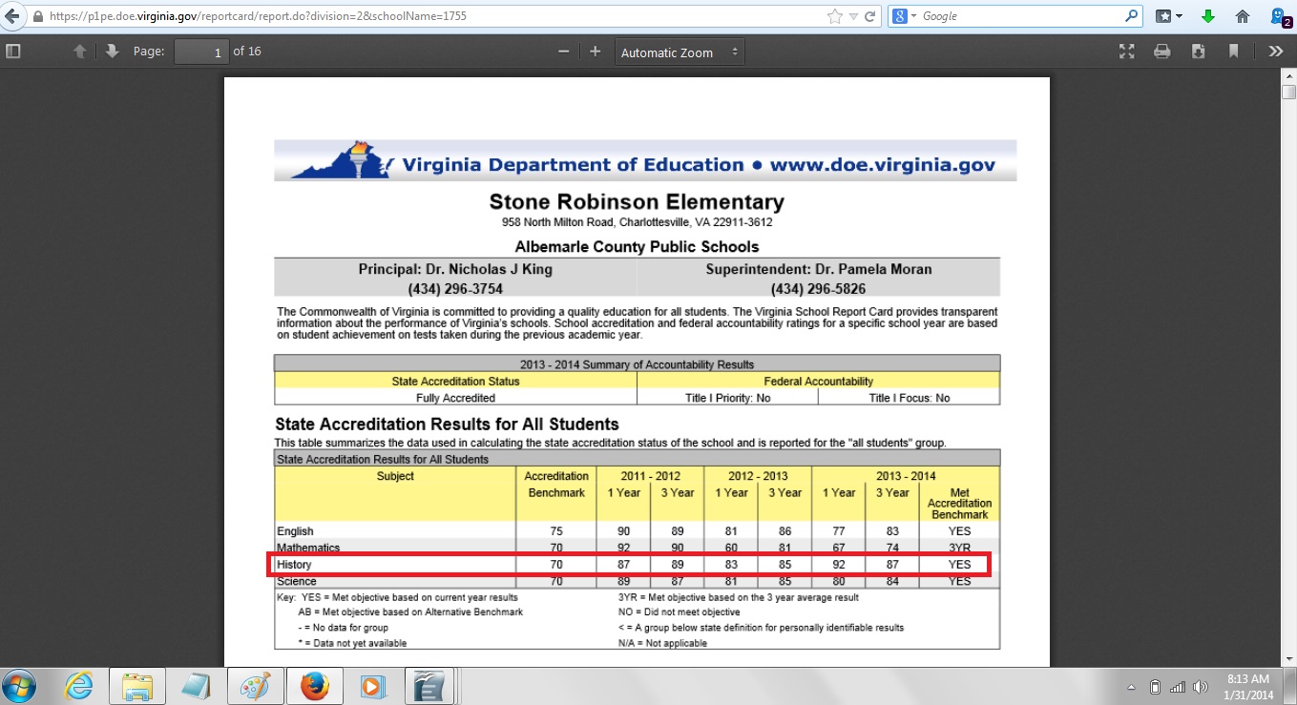This screenshot has width=1297, height=705.
Task: Go back to the previous browser page
Action: [11, 16]
